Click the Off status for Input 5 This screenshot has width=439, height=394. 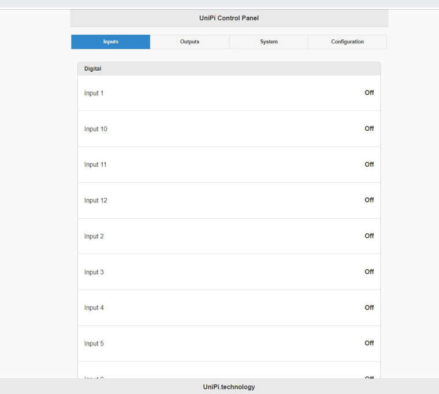click(369, 343)
